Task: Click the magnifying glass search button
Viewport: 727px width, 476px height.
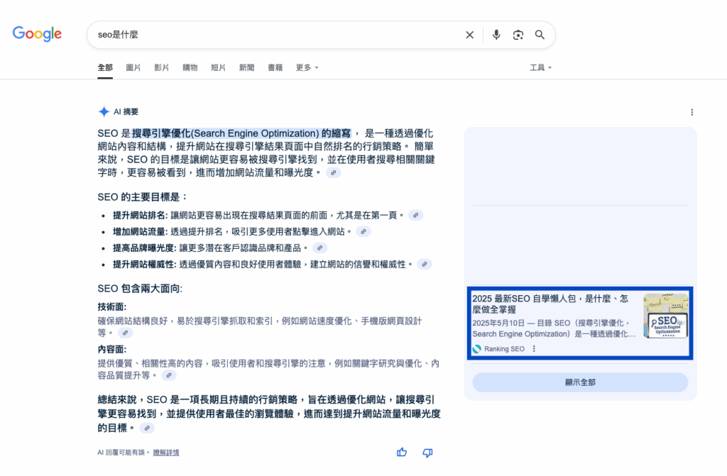Action: tap(540, 35)
